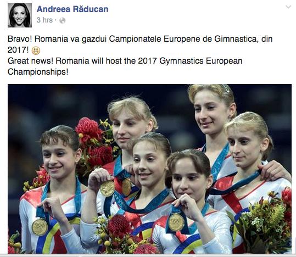Open Andreea Răducan's profile picture
Viewport: 296px width, 257px height.
tap(20, 15)
